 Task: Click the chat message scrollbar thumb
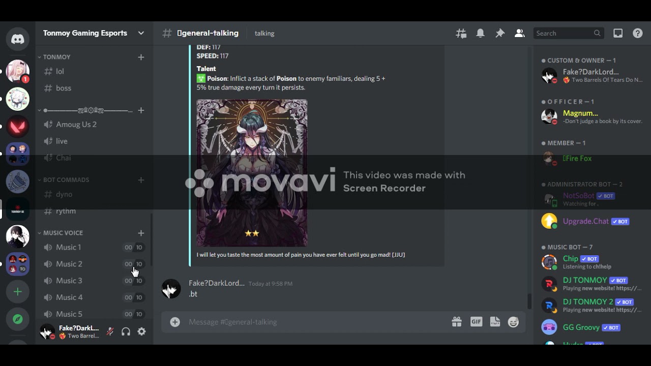529,301
